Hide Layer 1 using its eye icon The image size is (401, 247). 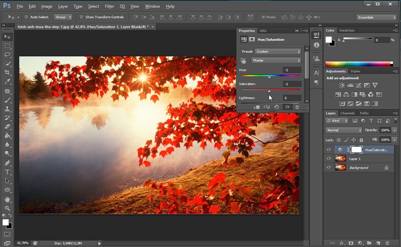pyautogui.click(x=329, y=159)
